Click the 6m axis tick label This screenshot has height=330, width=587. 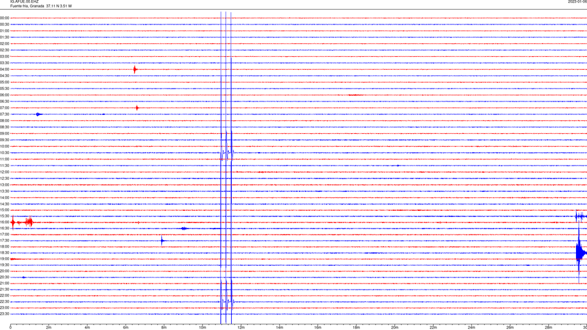[126, 328]
